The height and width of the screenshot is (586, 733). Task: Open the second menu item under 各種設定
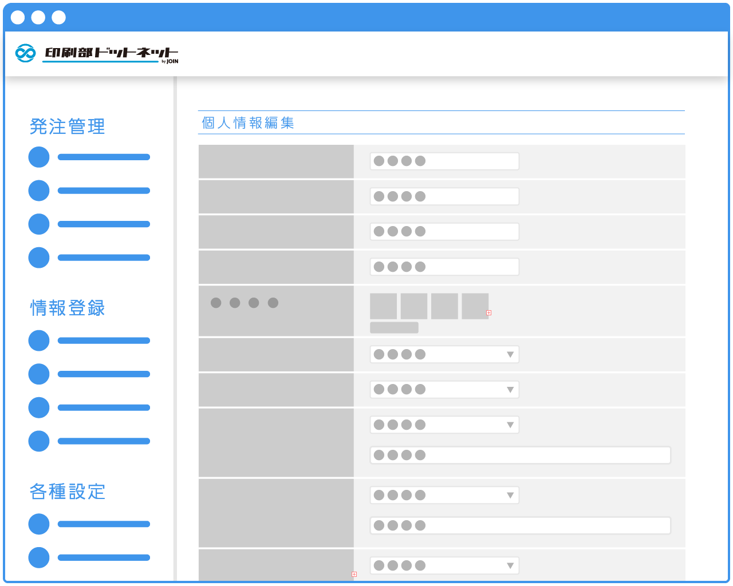pyautogui.click(x=89, y=557)
